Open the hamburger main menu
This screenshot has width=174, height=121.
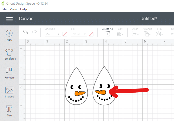[x=9, y=19]
